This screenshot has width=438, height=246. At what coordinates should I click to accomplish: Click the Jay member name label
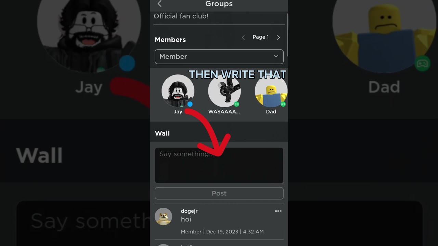[x=178, y=112]
